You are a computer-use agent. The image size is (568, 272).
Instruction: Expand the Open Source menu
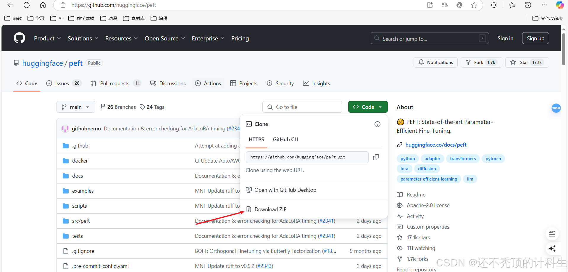165,38
